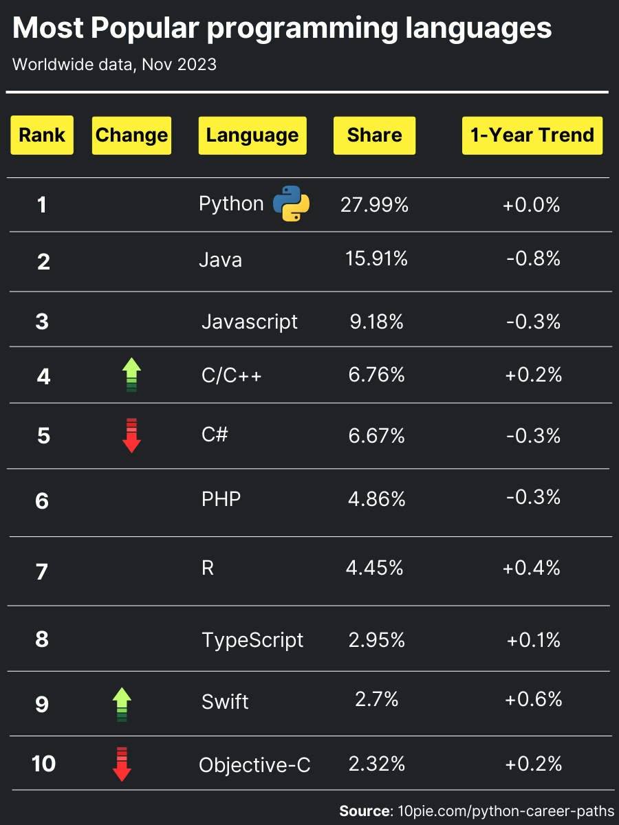The image size is (619, 825).
Task: Select the Language column header
Action: tap(252, 135)
